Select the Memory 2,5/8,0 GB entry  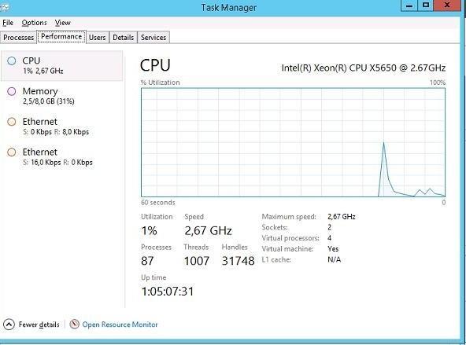62,96
